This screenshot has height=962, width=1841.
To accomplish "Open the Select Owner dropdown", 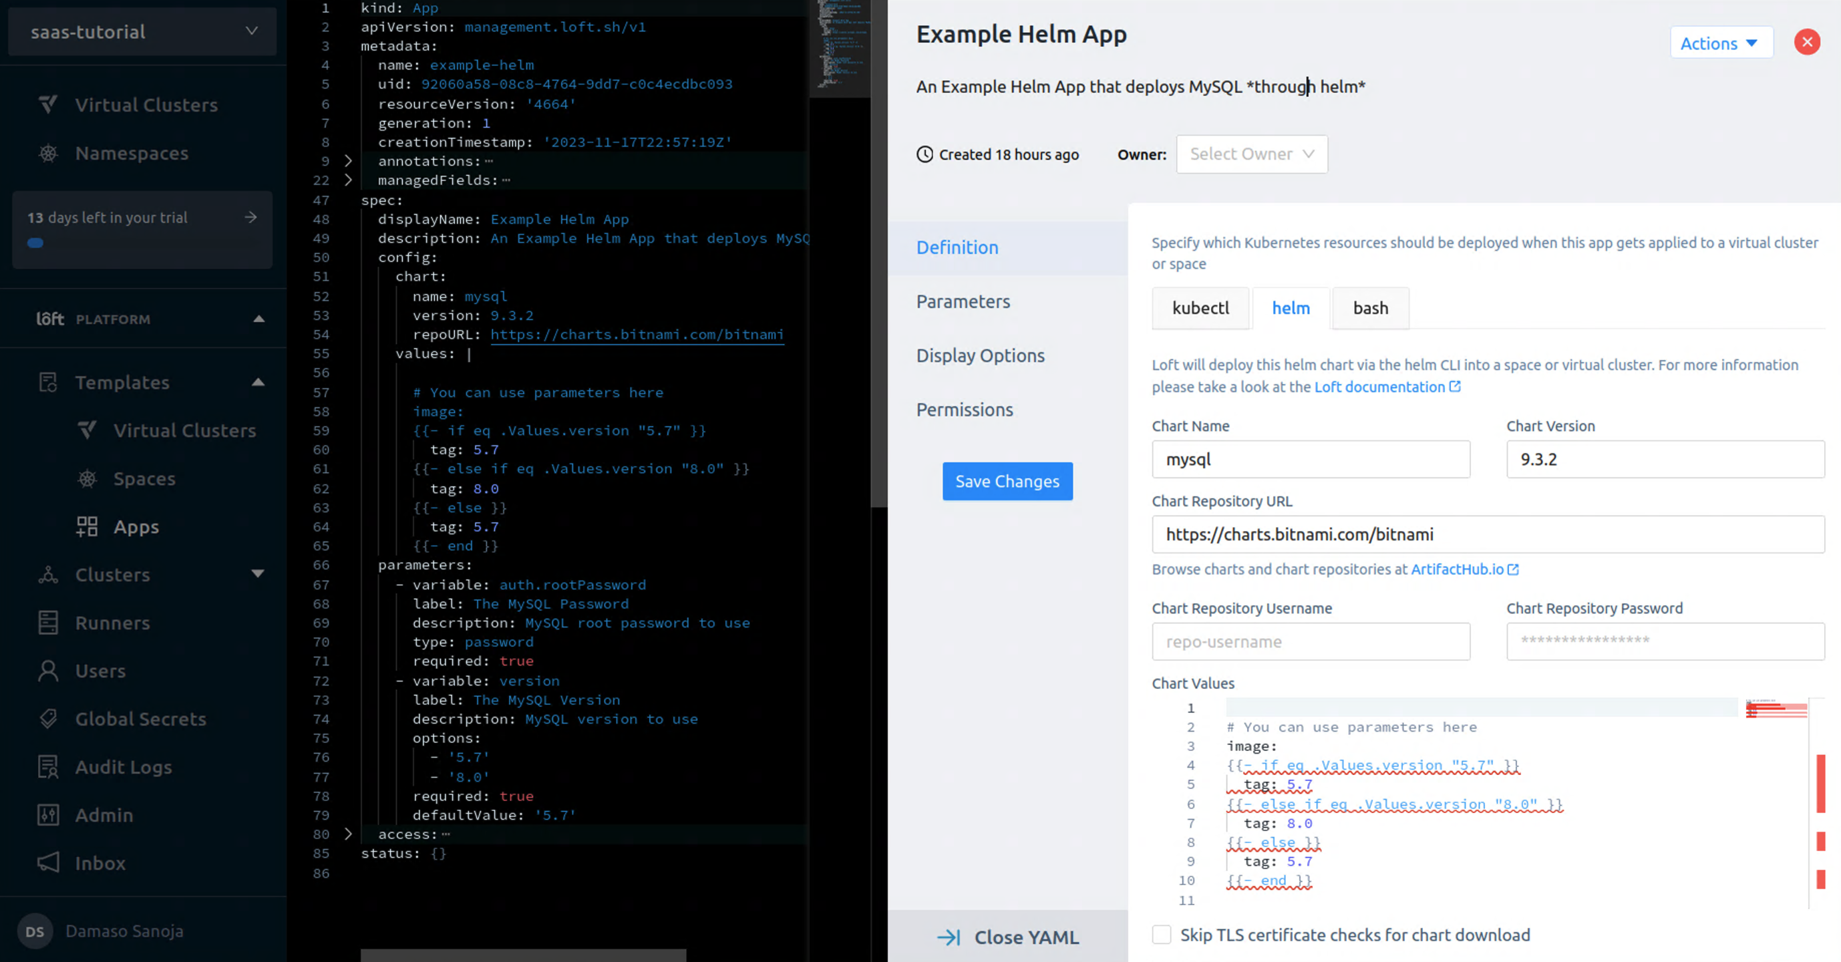I will pyautogui.click(x=1252, y=154).
